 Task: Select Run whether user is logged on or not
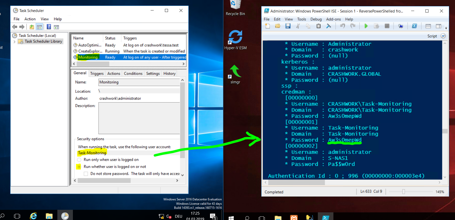coord(79,167)
